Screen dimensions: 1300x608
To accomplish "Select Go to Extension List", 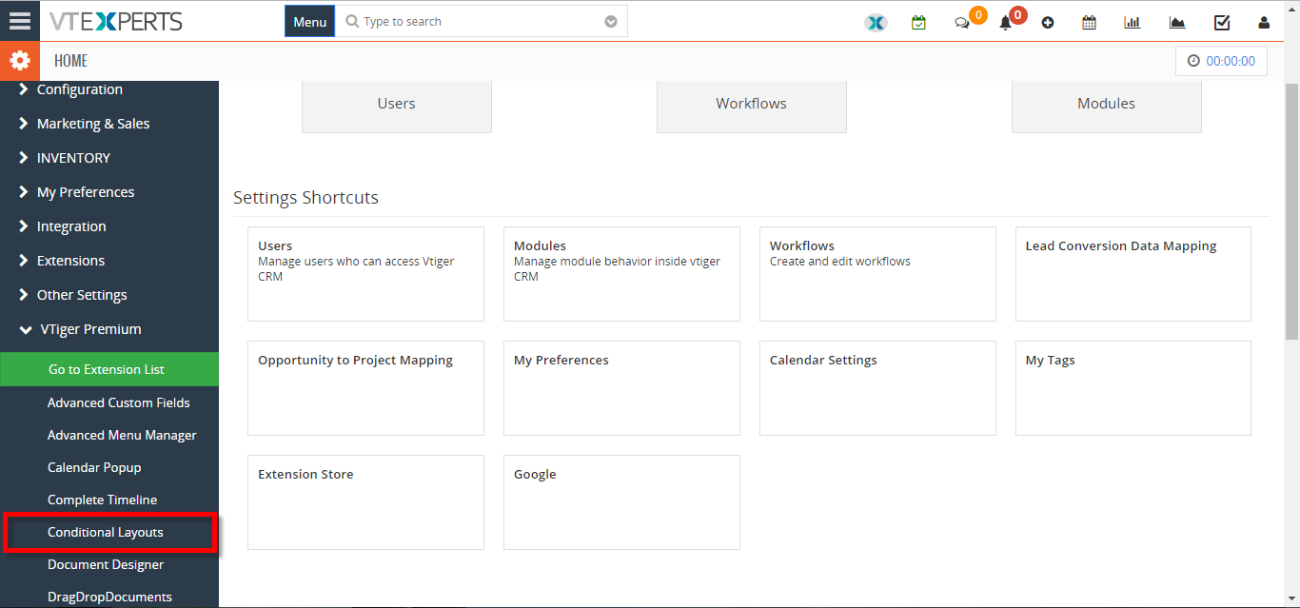I will tap(109, 369).
